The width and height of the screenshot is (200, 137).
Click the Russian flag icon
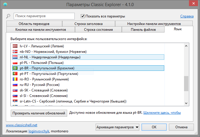[15, 85]
